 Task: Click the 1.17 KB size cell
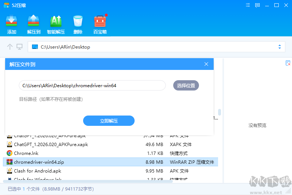[155, 153]
